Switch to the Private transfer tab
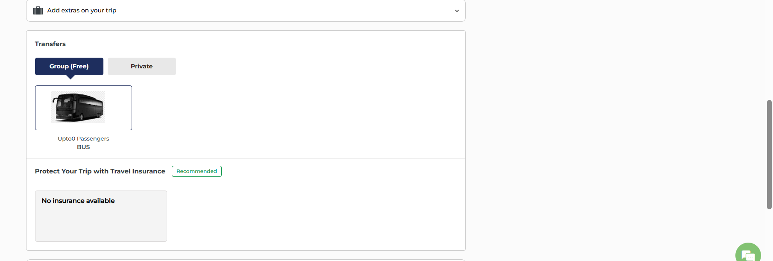773x261 pixels. coord(142,67)
